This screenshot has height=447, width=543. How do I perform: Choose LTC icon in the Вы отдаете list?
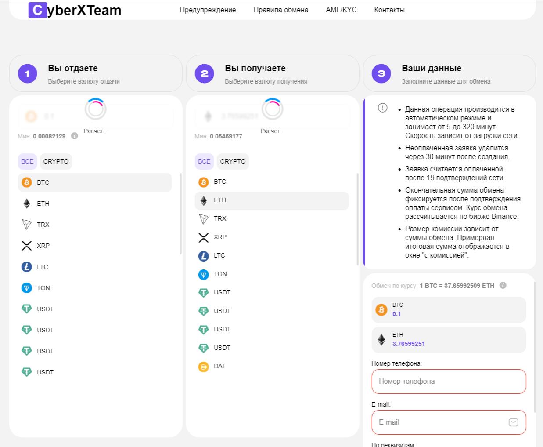pos(27,267)
